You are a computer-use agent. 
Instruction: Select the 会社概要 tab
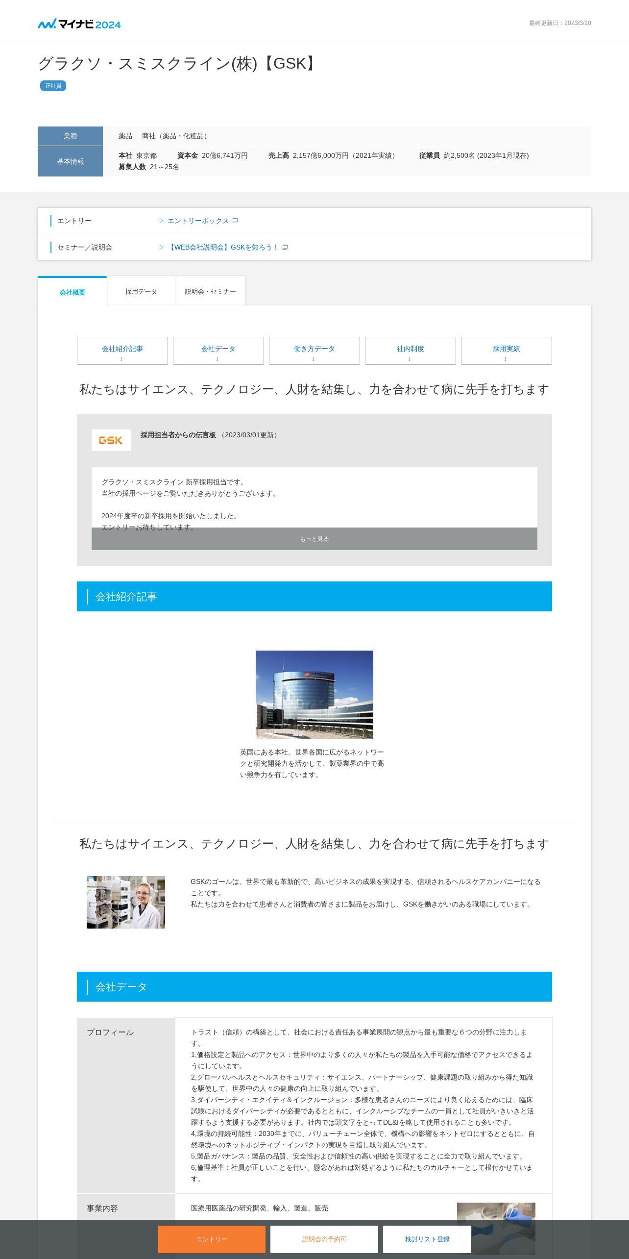point(73,292)
